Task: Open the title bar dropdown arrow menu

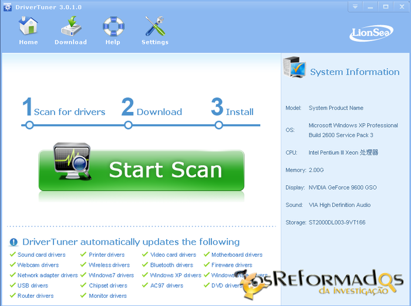Action: pyautogui.click(x=355, y=6)
